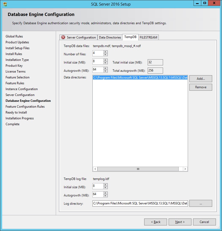The image size is (222, 231).
Task: Decrease the Number of files value
Action: click(x=105, y=54)
